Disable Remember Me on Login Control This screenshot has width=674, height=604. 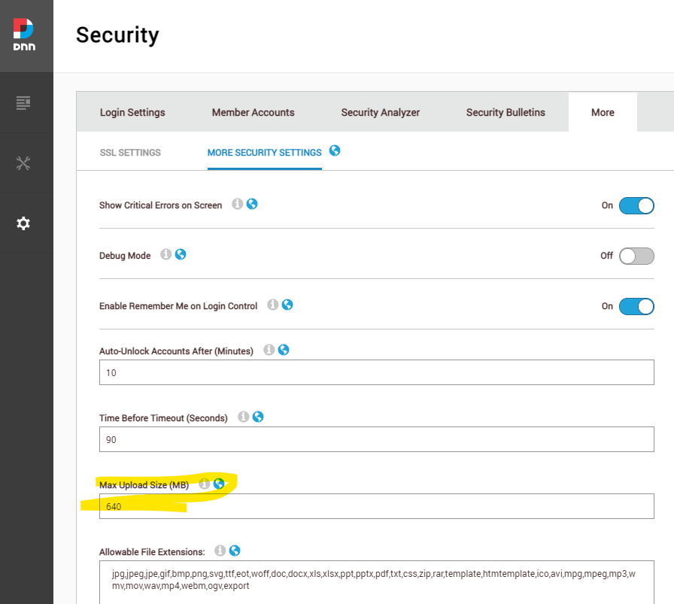point(636,306)
